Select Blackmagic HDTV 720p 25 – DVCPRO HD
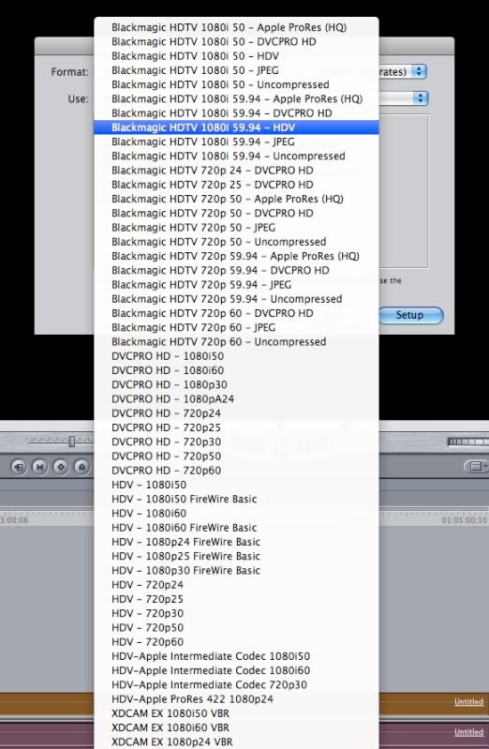Screen dimensions: 489x749 [236, 185]
